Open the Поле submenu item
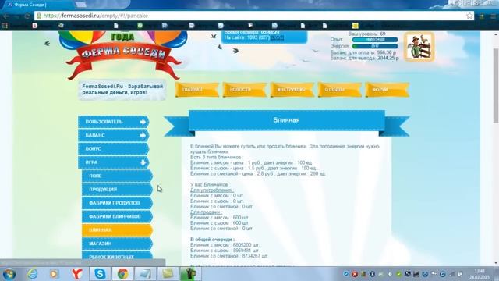 pyautogui.click(x=117, y=176)
